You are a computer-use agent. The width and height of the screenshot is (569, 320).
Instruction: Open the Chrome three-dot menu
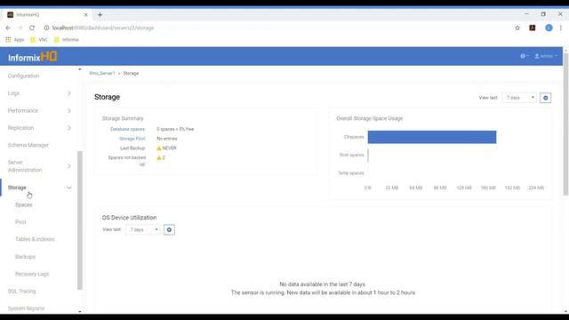pyautogui.click(x=561, y=28)
